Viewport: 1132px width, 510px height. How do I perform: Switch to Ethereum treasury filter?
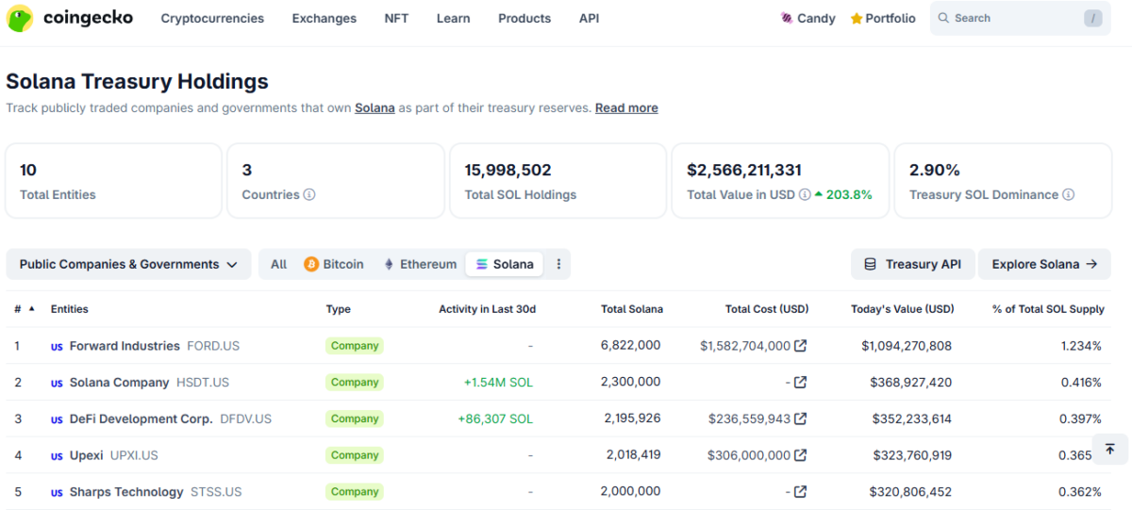coord(420,264)
